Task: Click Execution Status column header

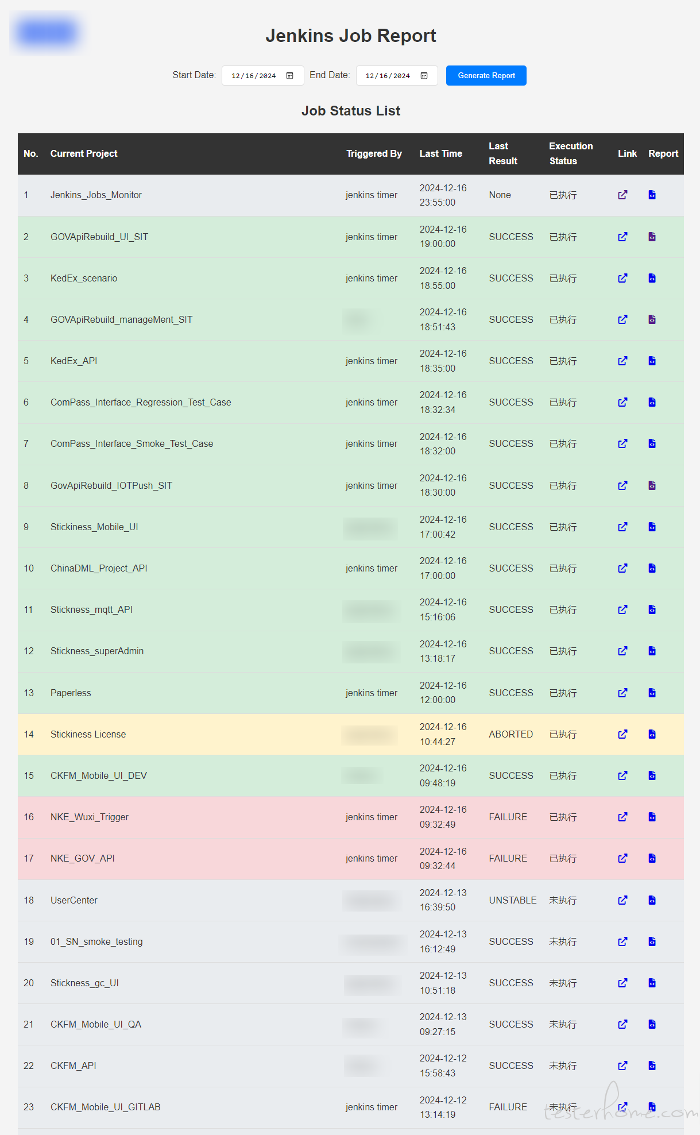Action: (571, 153)
